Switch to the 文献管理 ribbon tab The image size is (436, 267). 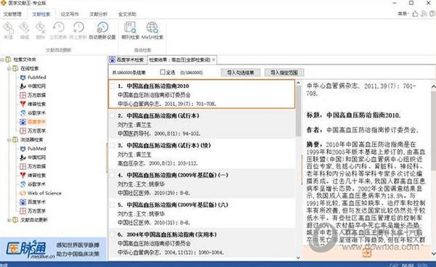12,15
